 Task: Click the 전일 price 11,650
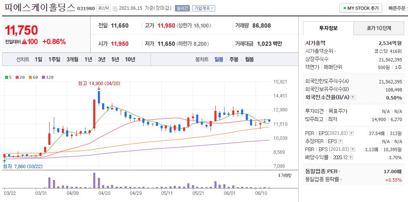(120, 25)
